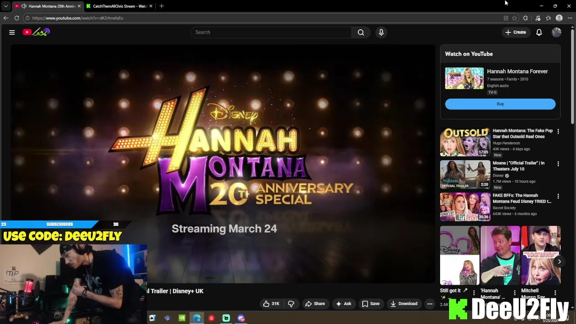This screenshot has height=324, width=576.
Task: Open the red circular taskbar app
Action: 211,318
